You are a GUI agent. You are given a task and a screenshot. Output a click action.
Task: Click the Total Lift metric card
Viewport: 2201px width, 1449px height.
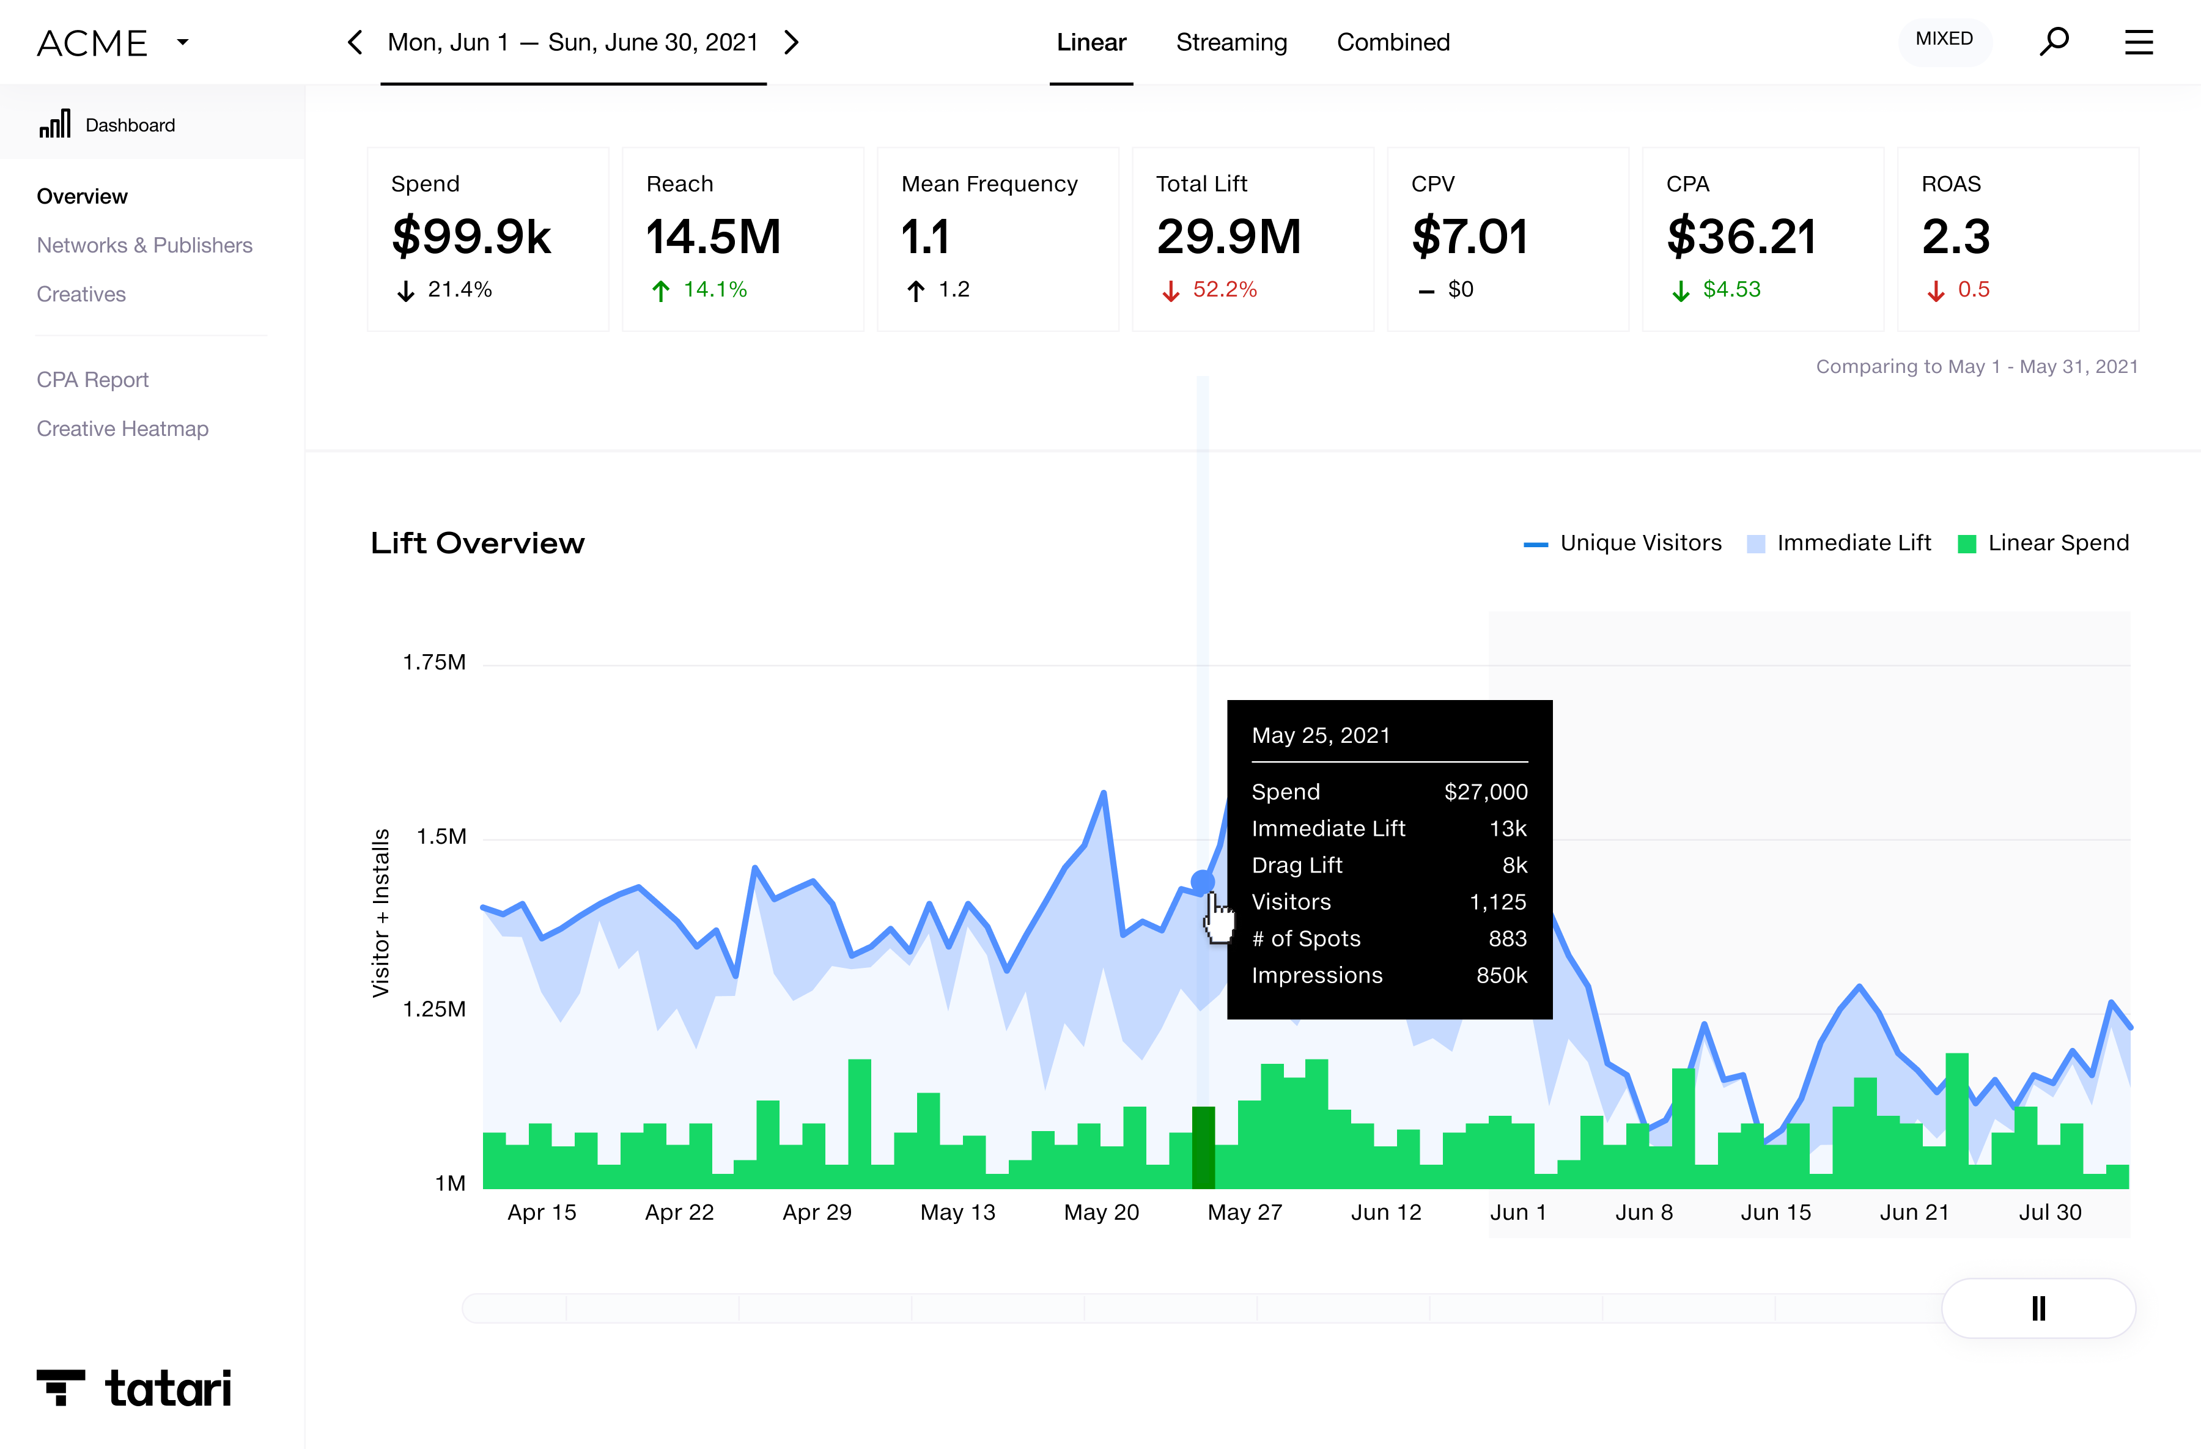(1252, 238)
